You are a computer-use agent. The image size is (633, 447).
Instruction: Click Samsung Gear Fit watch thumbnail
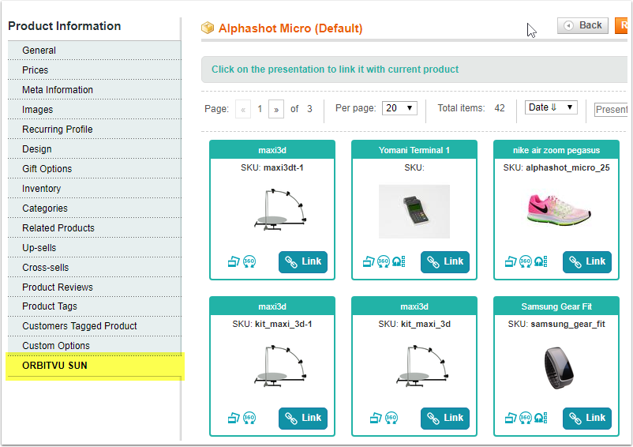[x=558, y=368]
